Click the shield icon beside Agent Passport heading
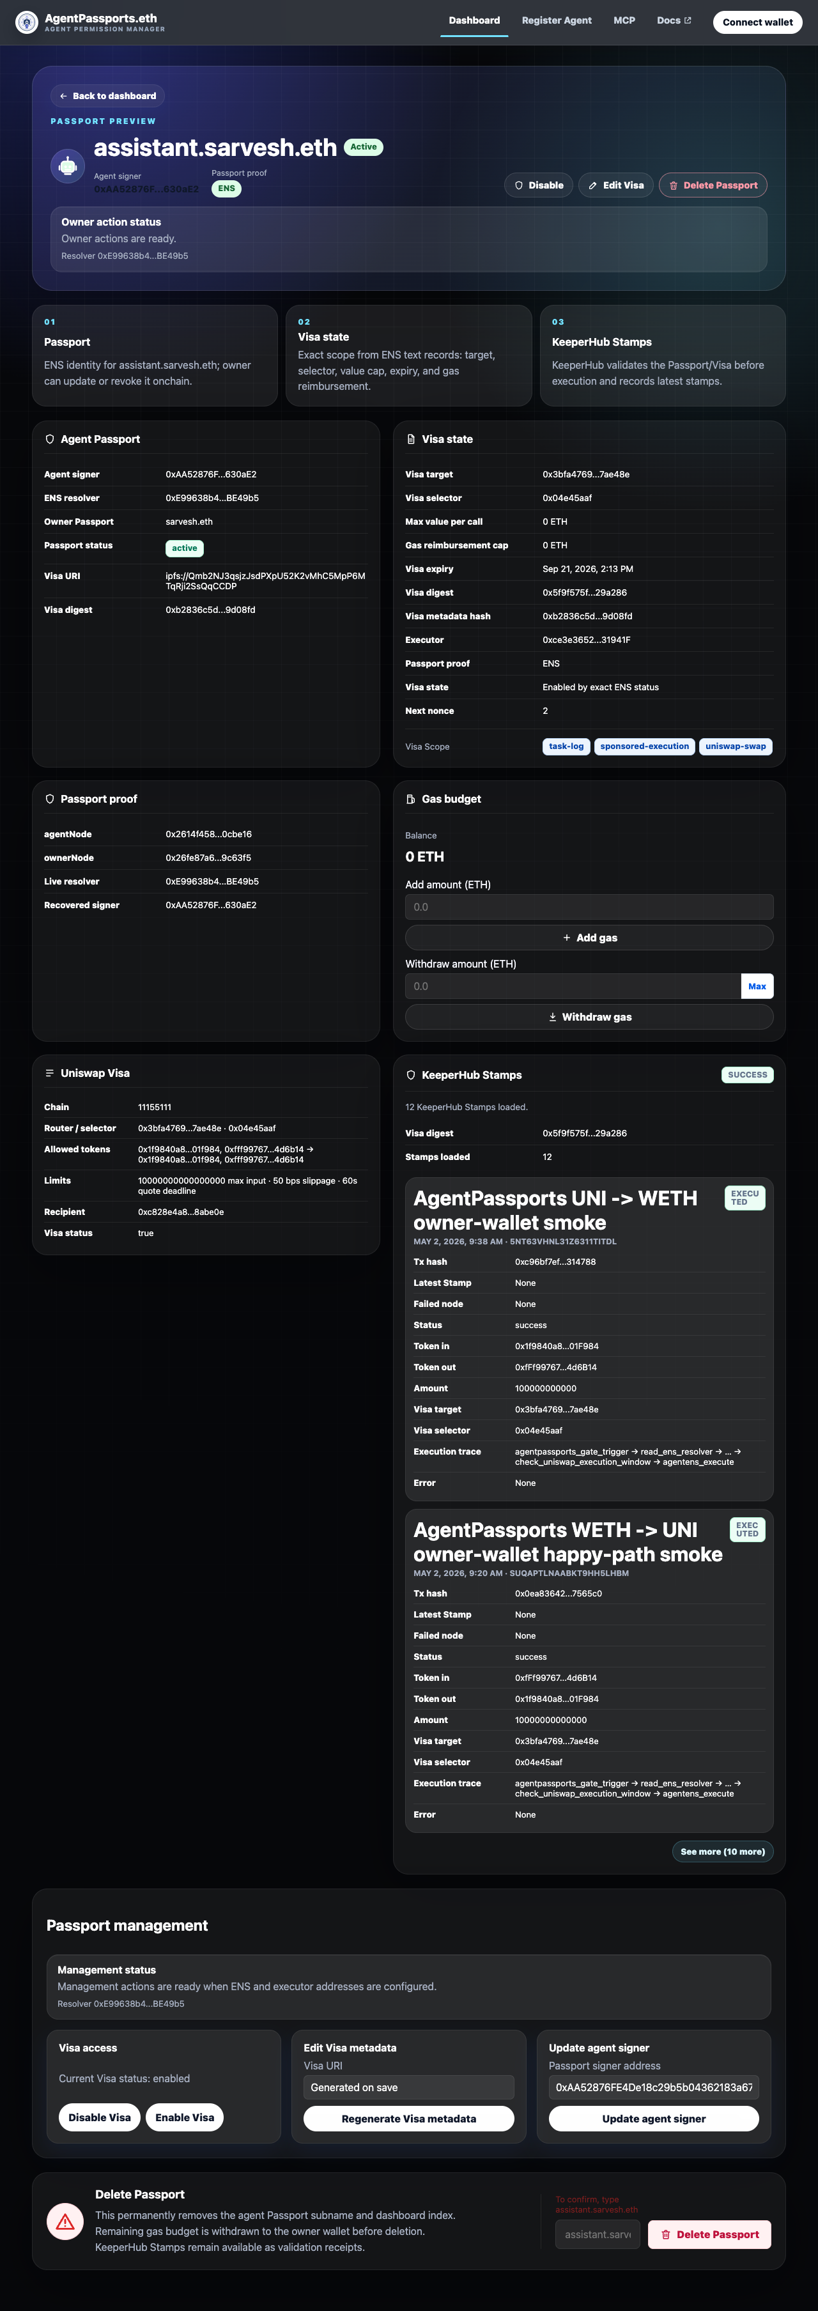Viewport: 818px width, 2311px height. 49,440
